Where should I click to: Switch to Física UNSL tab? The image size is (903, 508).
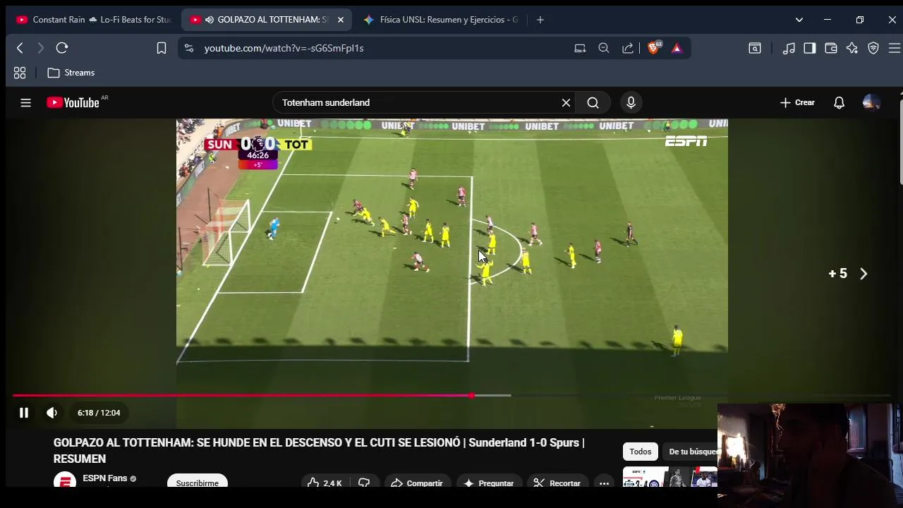[441, 20]
